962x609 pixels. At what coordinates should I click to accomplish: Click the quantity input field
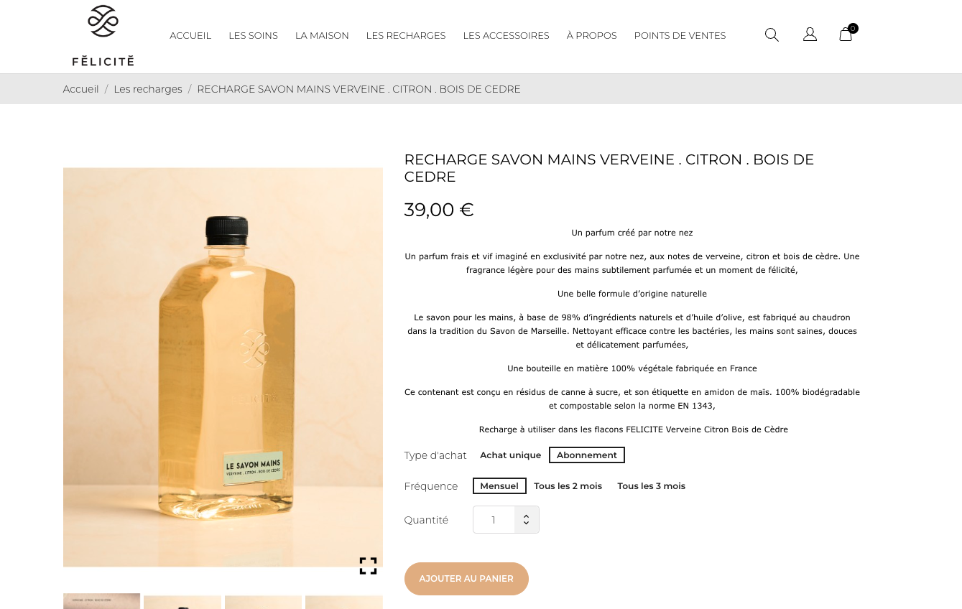[x=494, y=520]
